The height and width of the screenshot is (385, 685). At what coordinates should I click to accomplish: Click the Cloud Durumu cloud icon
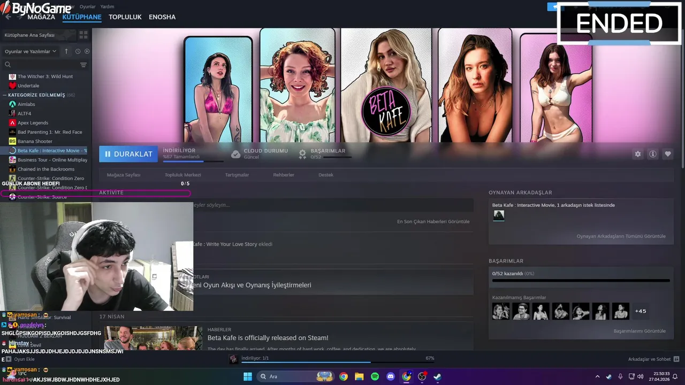(x=235, y=154)
